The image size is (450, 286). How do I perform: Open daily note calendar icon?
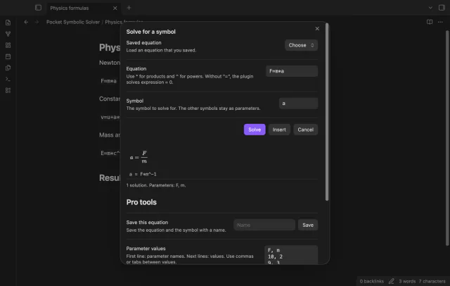(x=8, y=56)
